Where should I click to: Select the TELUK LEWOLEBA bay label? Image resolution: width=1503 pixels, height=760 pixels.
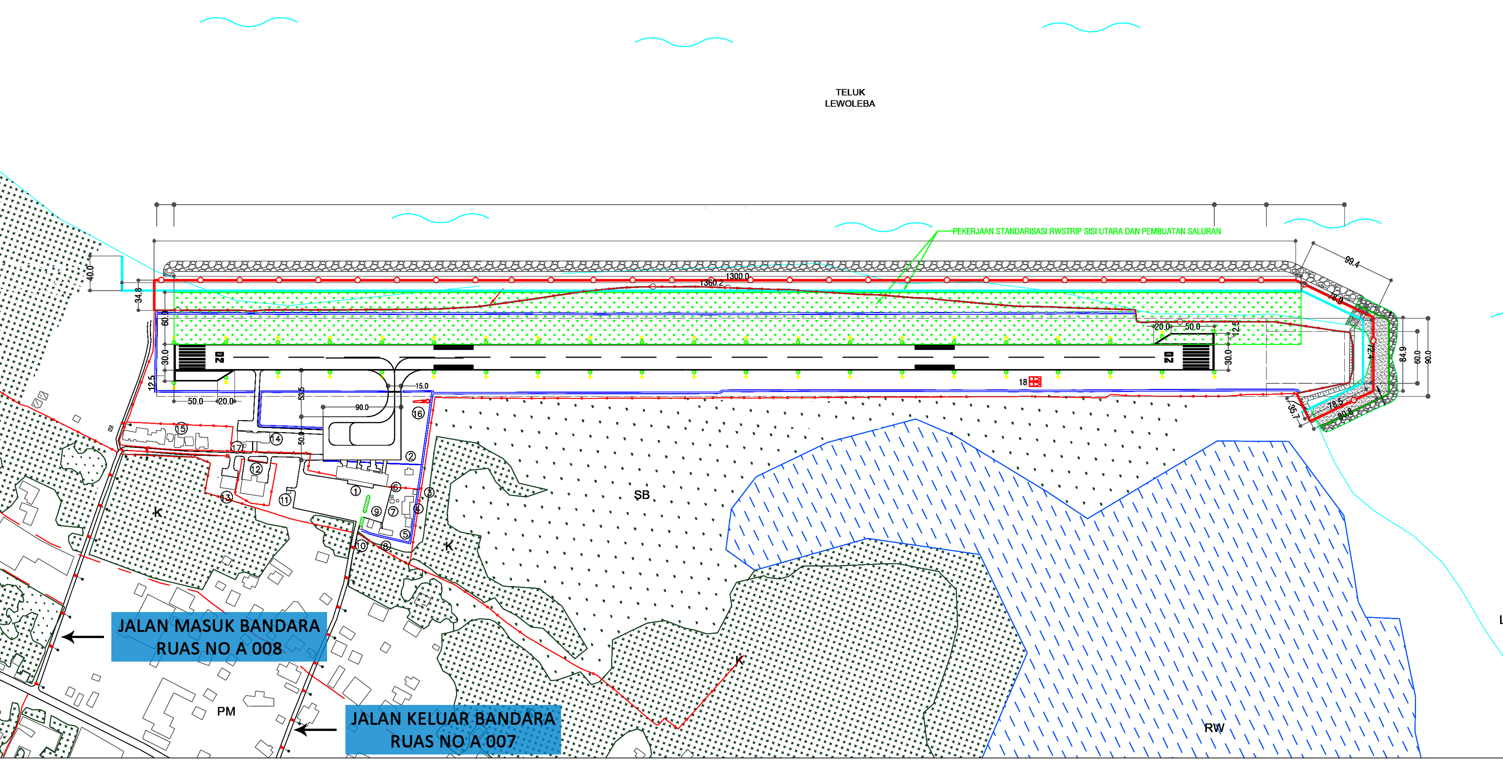click(850, 98)
